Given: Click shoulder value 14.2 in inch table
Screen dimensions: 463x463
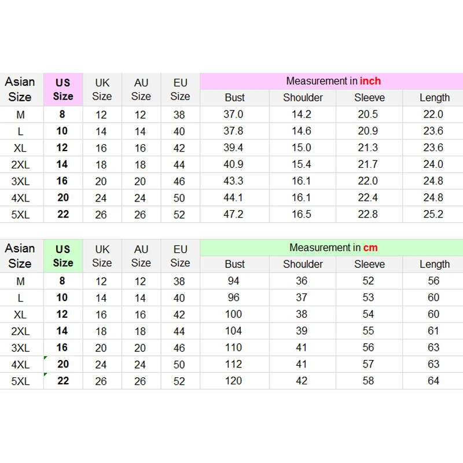Looking at the screenshot, I should point(302,115).
